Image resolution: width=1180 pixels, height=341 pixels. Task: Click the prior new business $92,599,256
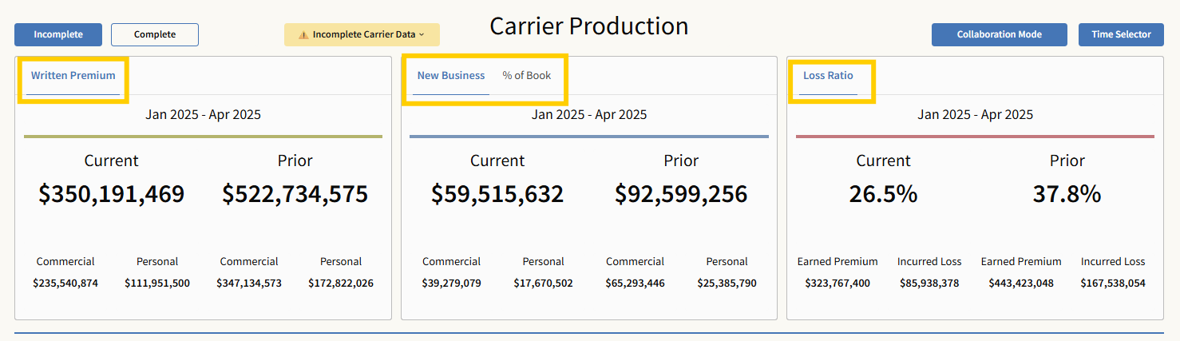pos(681,194)
